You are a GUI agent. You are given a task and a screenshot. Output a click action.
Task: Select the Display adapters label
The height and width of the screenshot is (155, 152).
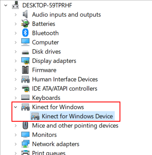[x=54, y=61]
